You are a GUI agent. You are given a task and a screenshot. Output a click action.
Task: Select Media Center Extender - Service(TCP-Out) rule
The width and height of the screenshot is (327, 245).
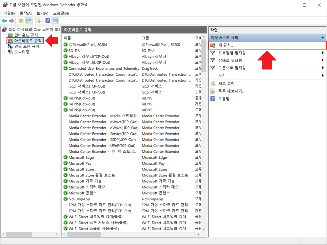click(103, 134)
